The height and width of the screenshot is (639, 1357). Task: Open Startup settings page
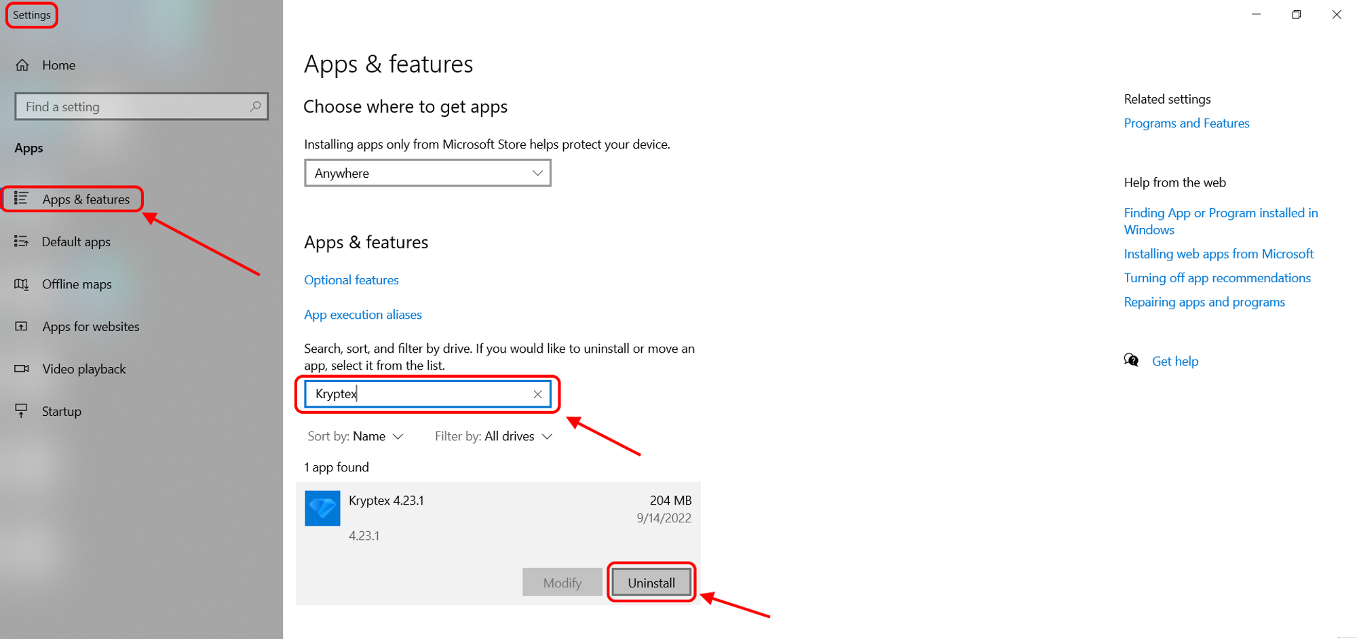click(62, 411)
